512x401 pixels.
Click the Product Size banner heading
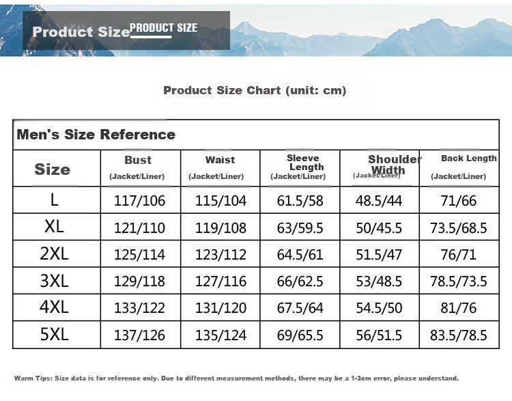81,31
